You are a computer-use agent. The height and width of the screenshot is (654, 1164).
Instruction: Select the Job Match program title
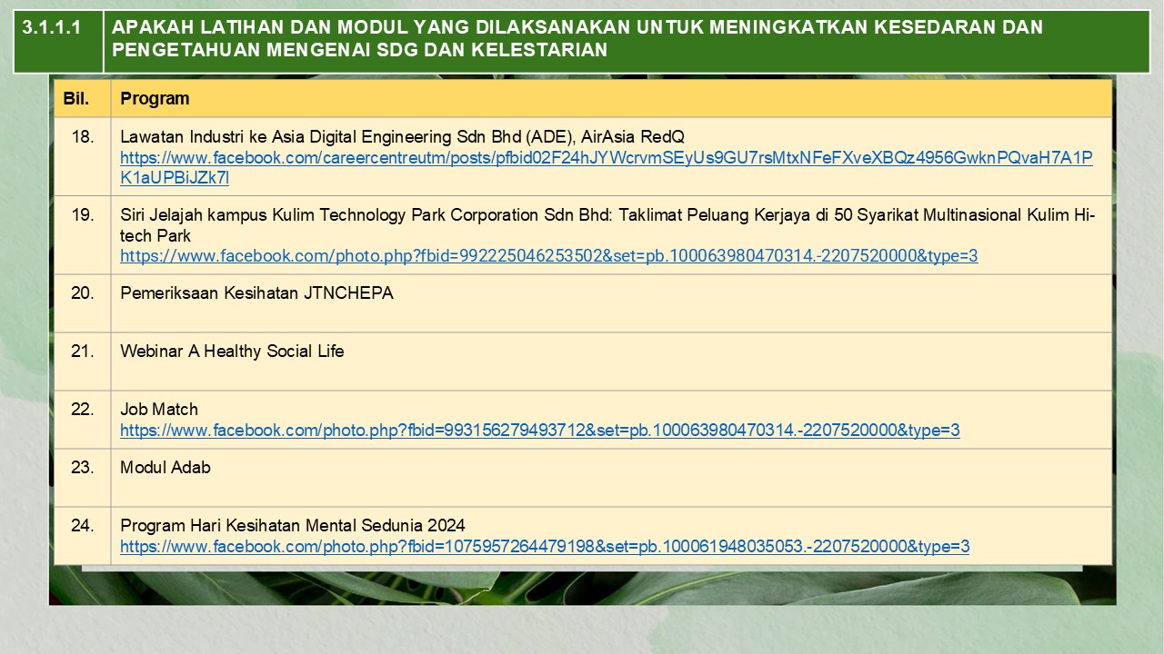point(159,410)
